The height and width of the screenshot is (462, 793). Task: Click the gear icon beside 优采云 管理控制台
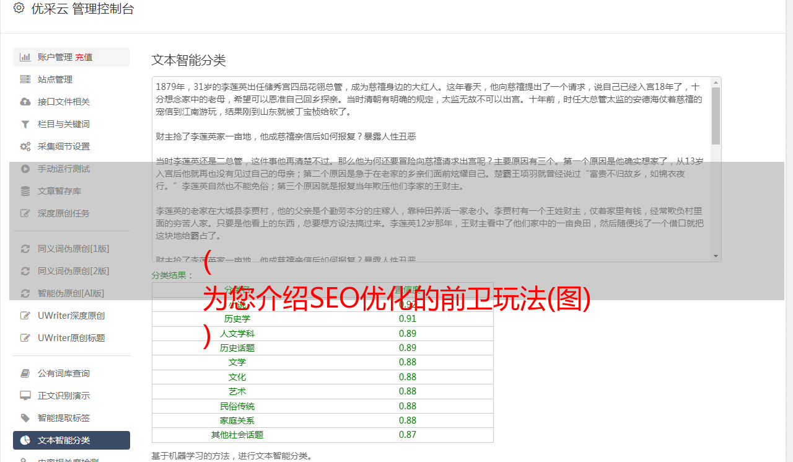(19, 8)
